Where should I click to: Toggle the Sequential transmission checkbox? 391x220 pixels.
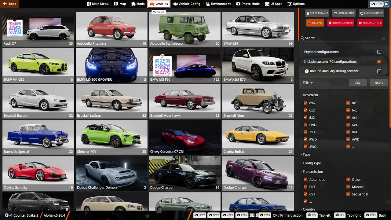(x=348, y=194)
